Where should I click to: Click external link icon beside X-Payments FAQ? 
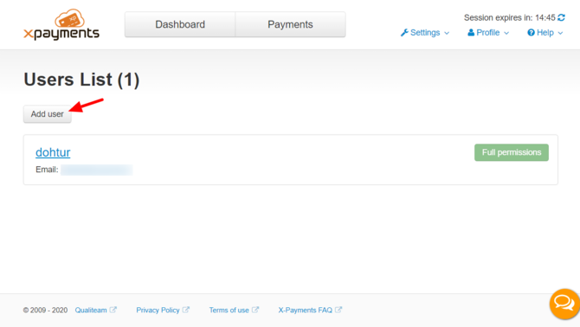[338, 310]
